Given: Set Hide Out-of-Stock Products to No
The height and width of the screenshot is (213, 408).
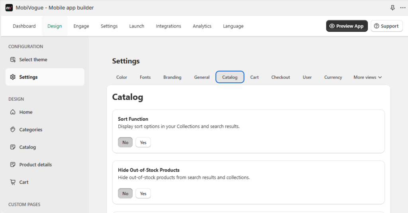Looking at the screenshot, I should coord(125,193).
